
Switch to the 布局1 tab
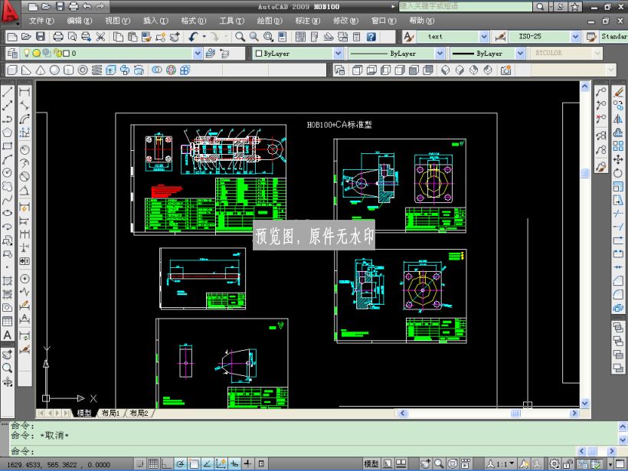(x=110, y=413)
